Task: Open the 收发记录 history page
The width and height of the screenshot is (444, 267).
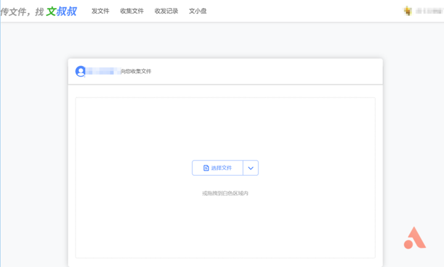Action: point(166,11)
